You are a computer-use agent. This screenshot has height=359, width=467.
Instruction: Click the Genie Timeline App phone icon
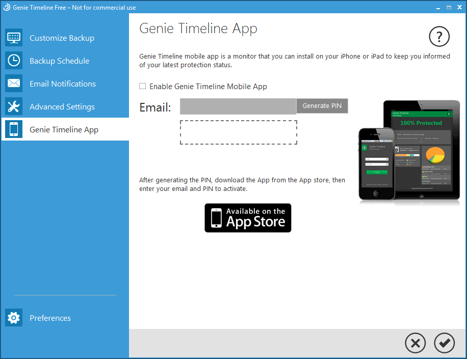tap(14, 129)
